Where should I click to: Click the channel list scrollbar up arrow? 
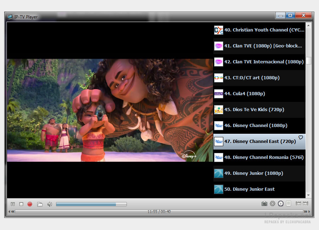[308, 25]
